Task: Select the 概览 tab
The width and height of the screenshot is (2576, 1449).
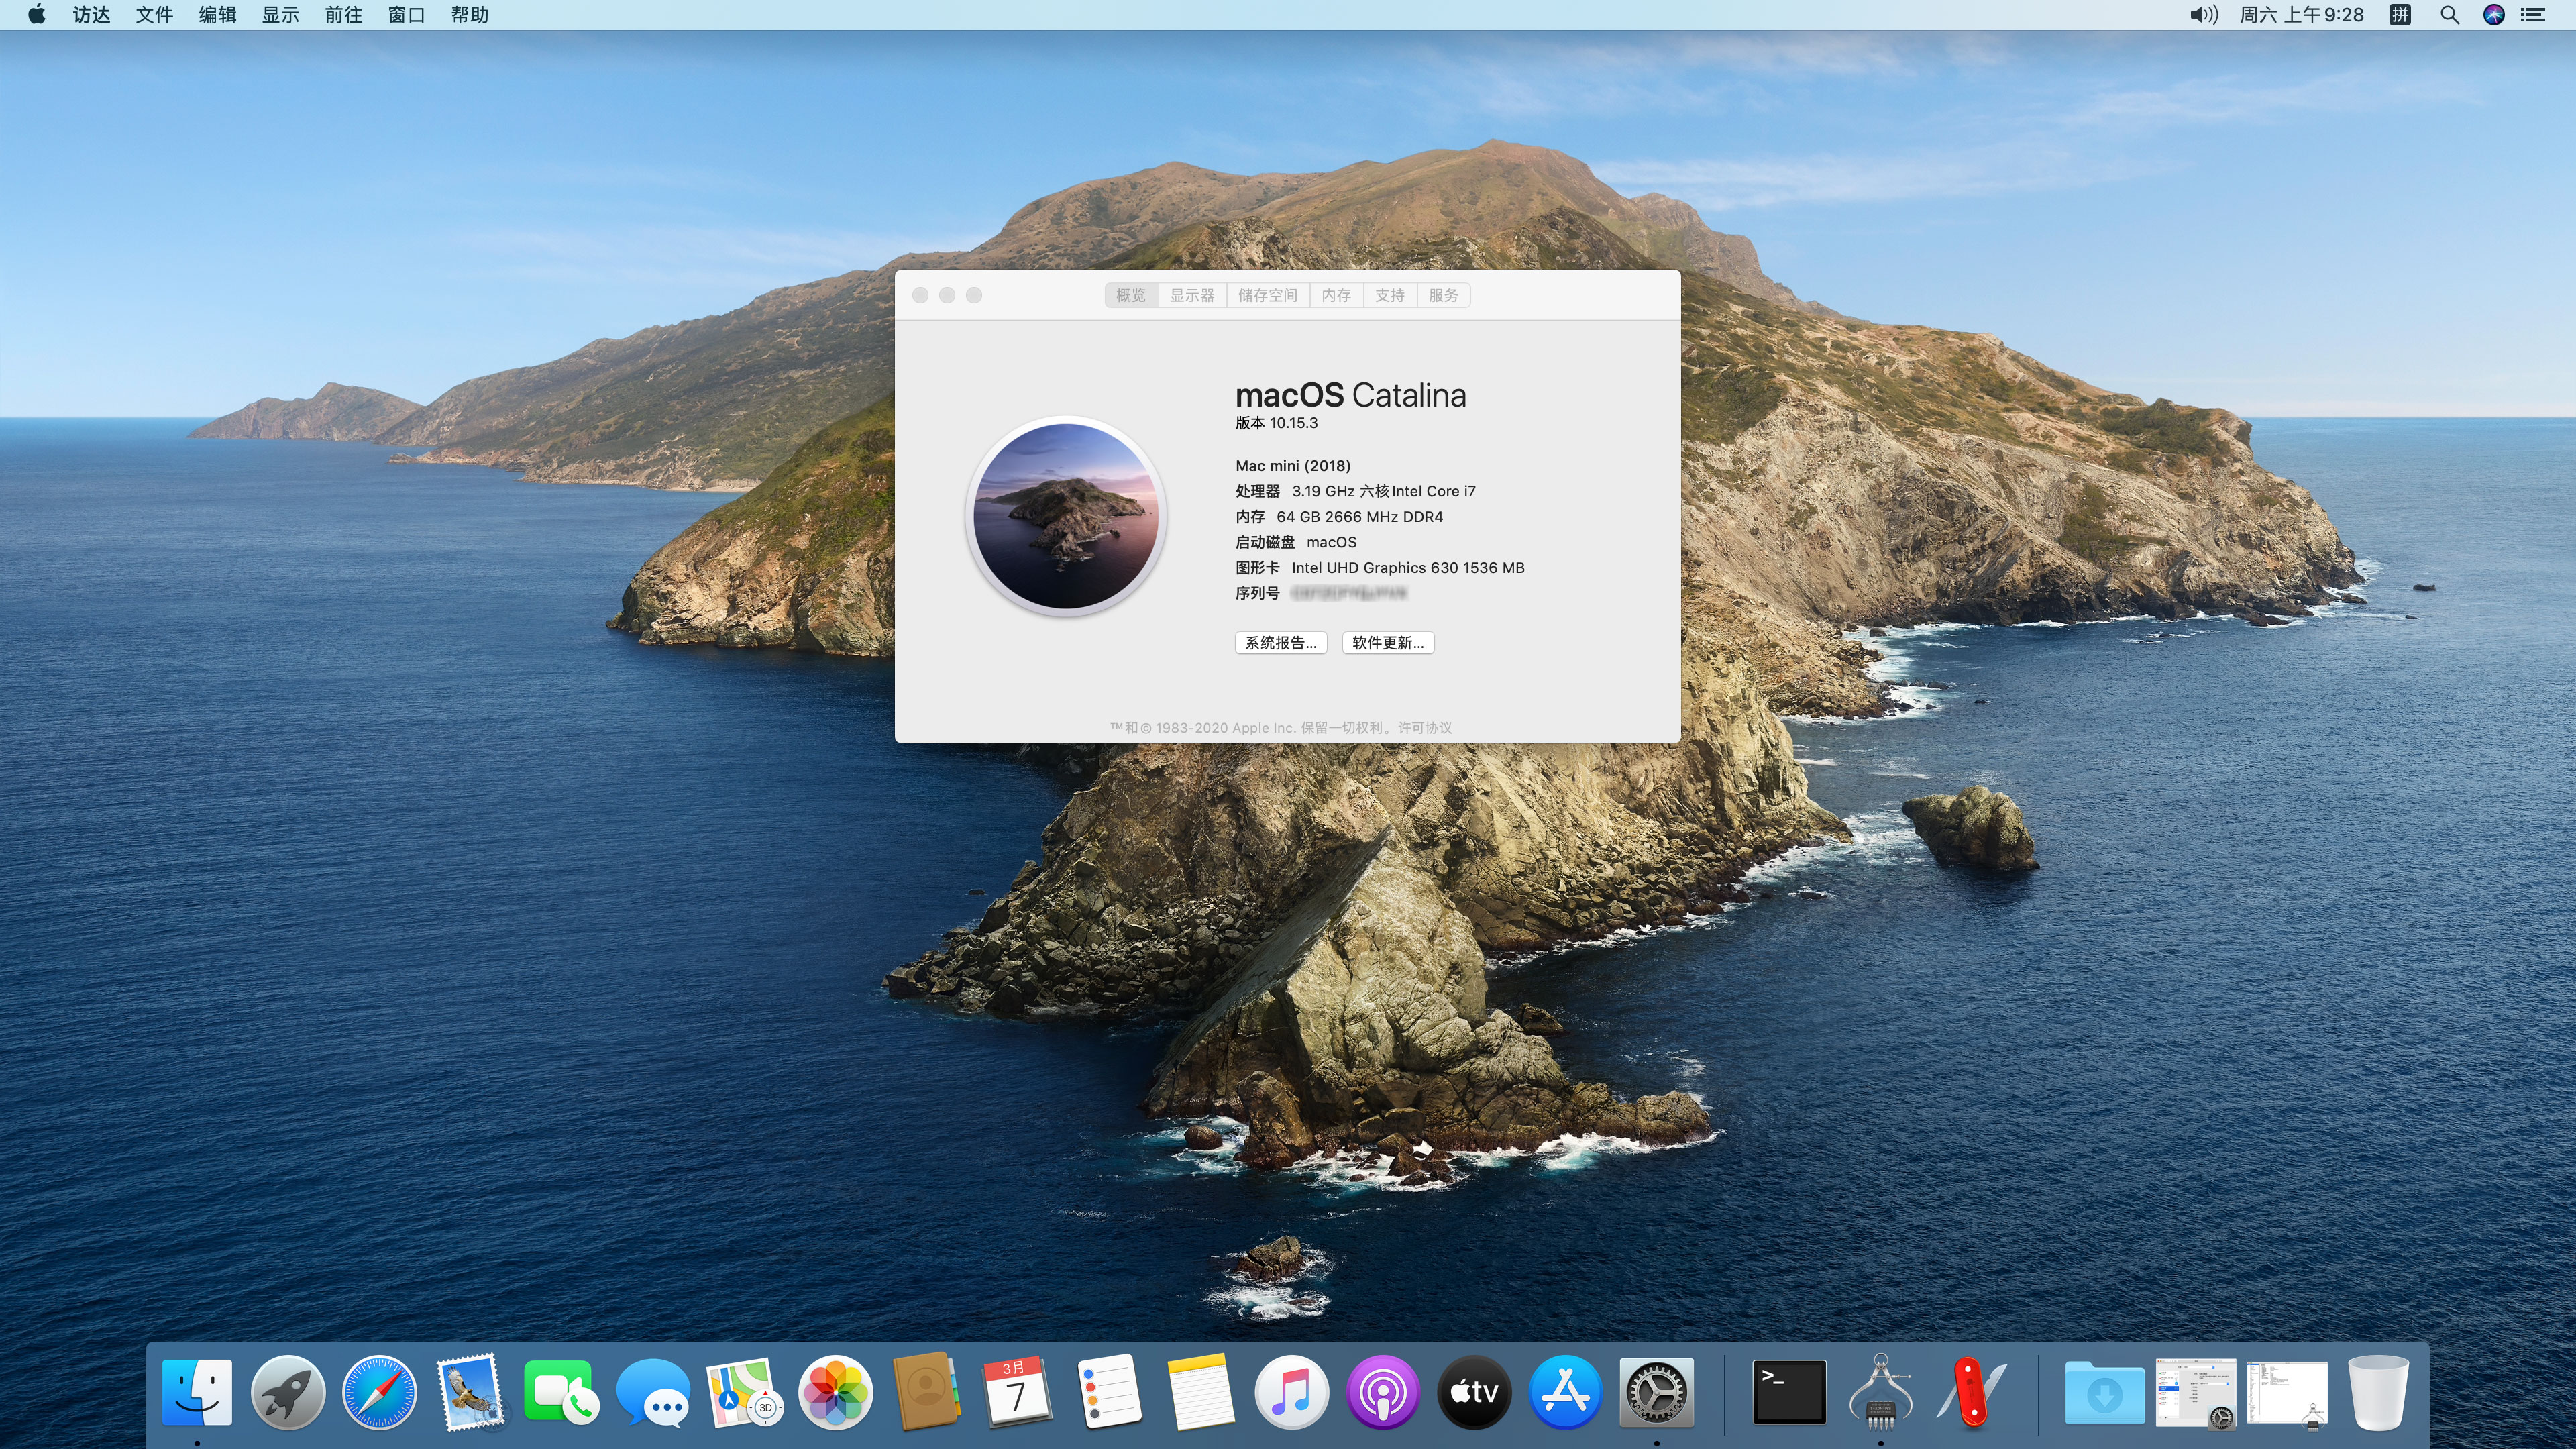Action: [1131, 295]
